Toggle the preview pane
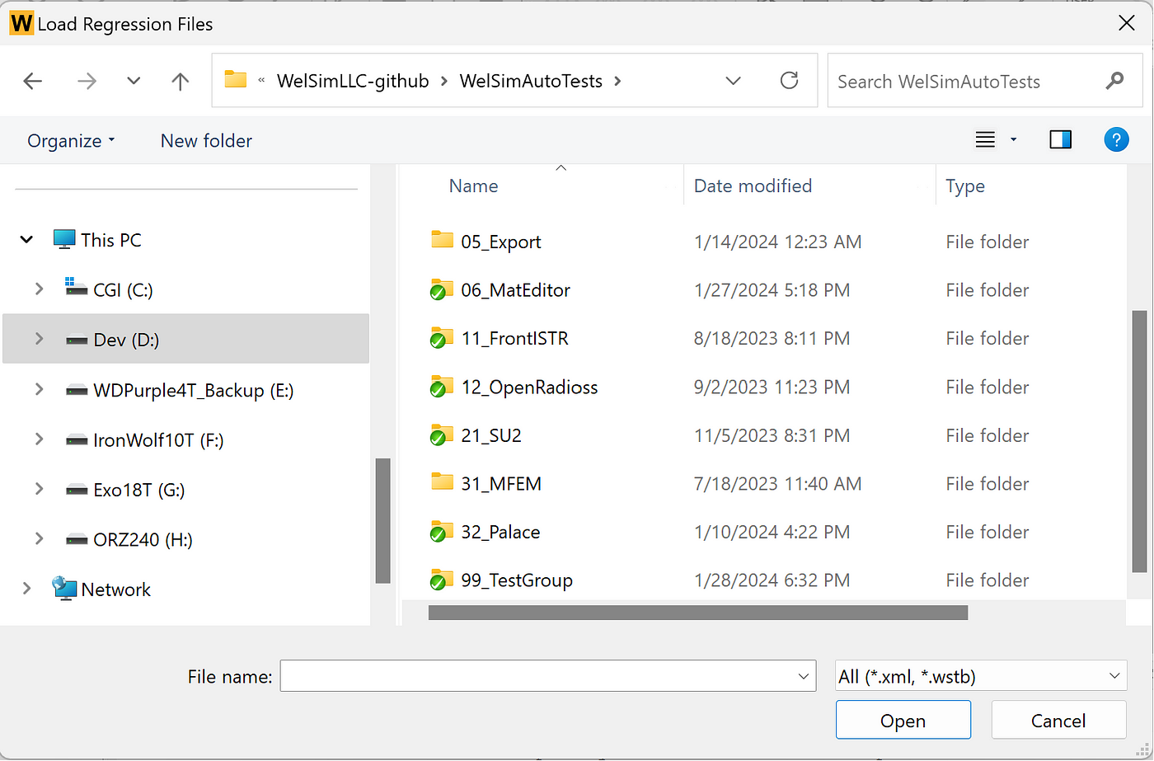 (x=1061, y=140)
